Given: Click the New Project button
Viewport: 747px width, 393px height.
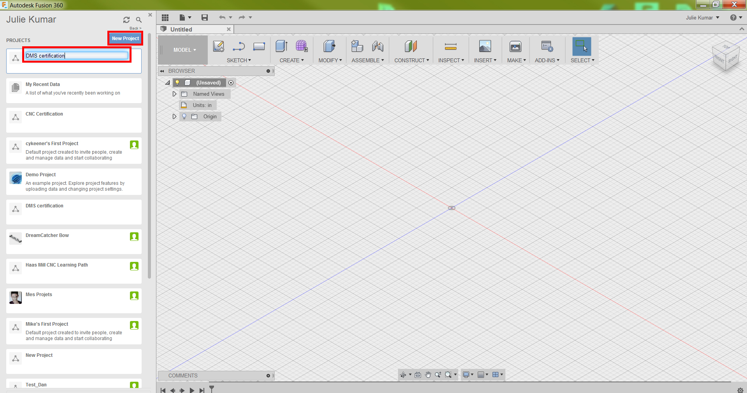Looking at the screenshot, I should point(125,38).
